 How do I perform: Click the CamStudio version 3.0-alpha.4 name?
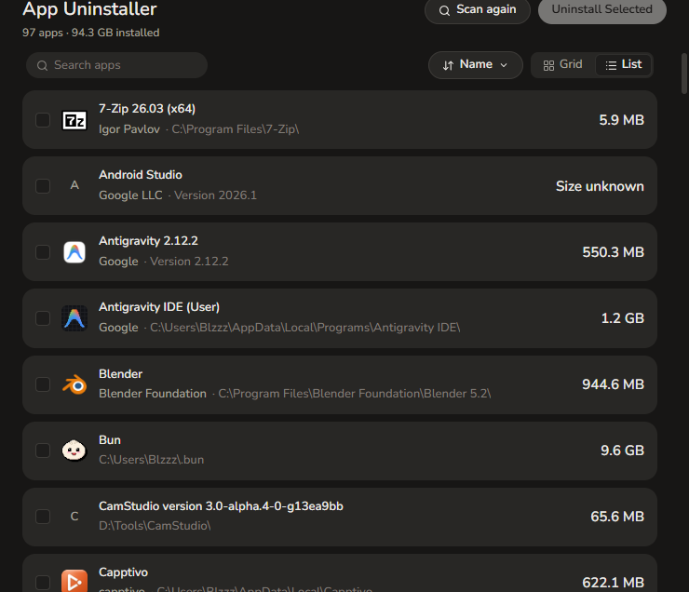tap(221, 506)
